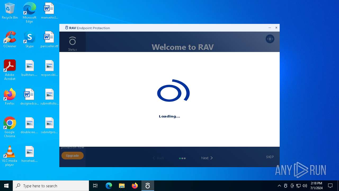Image resolution: width=339 pixels, height=191 pixels.
Task: Select the Skype desktop shortcut
Action: point(29,40)
